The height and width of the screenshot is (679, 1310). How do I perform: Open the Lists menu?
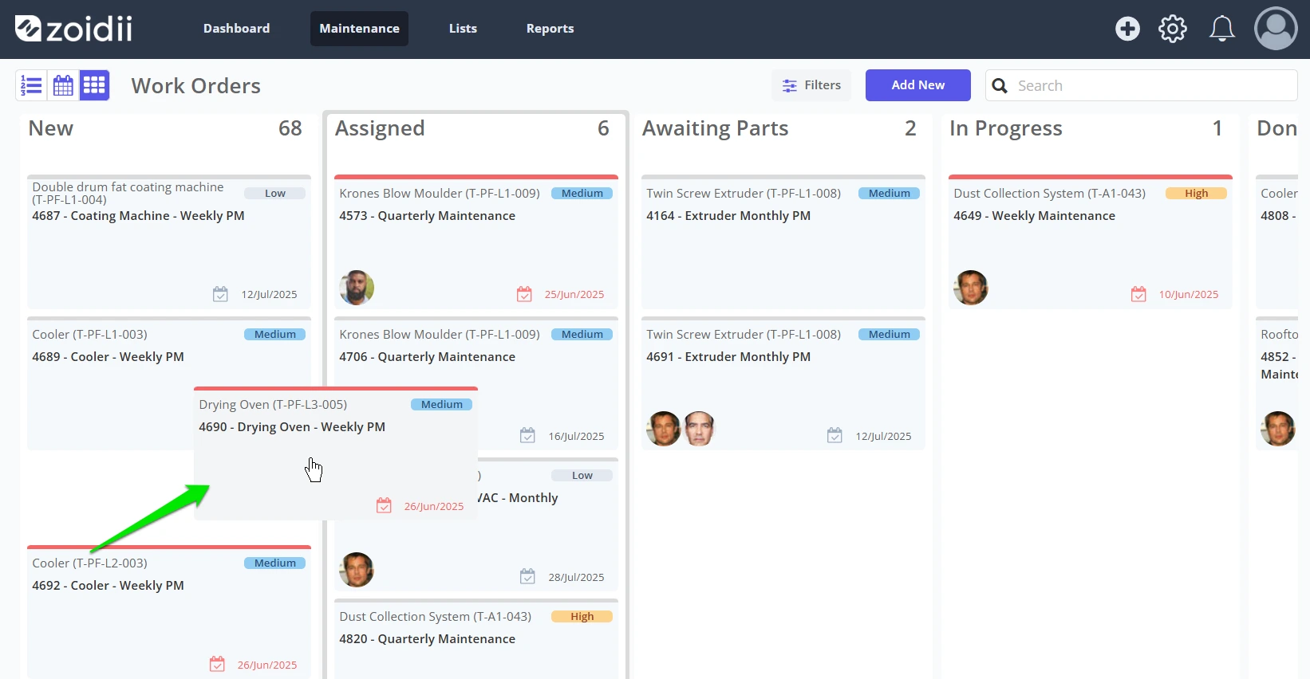click(x=463, y=29)
